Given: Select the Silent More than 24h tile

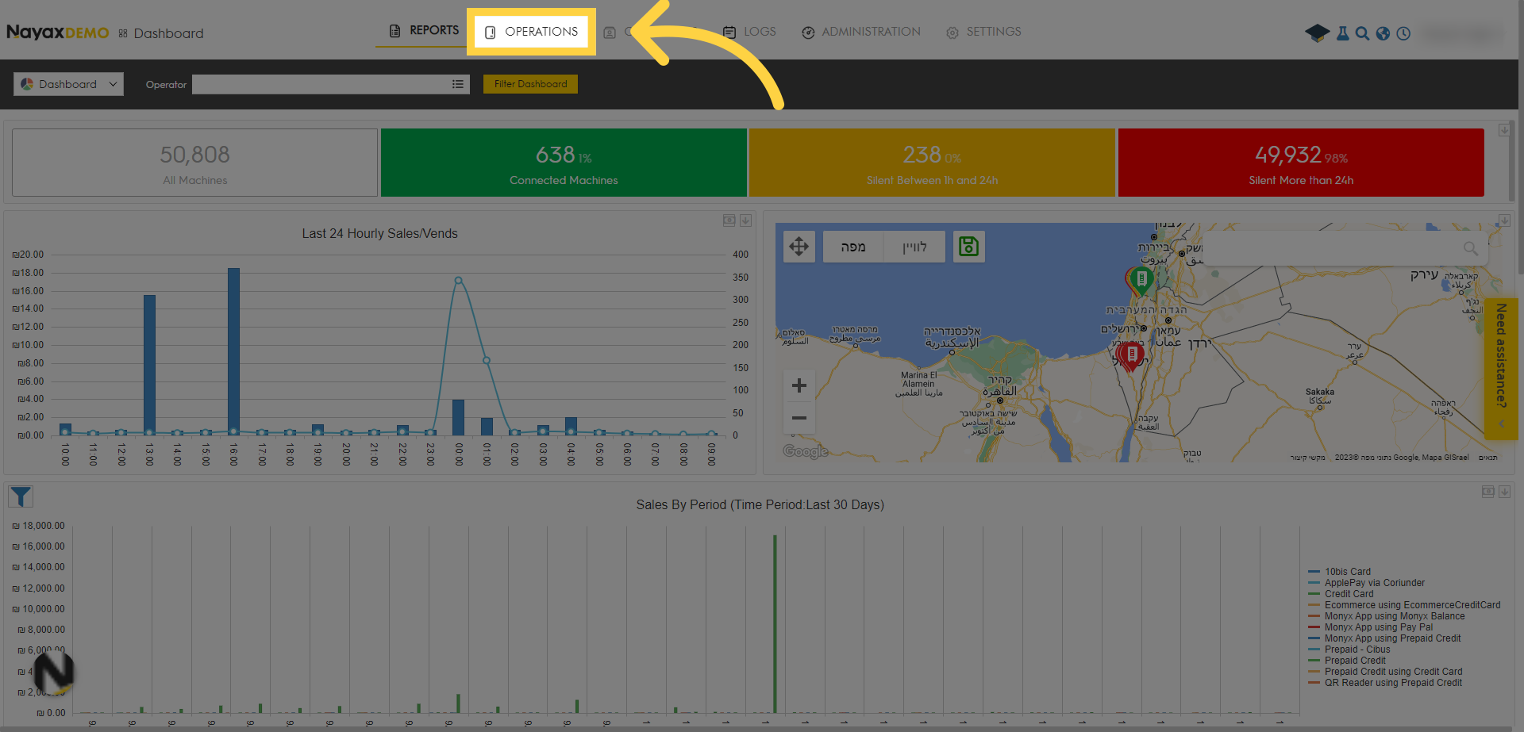Looking at the screenshot, I should (1301, 163).
